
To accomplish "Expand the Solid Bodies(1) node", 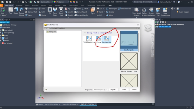I will (x=1, y=30).
